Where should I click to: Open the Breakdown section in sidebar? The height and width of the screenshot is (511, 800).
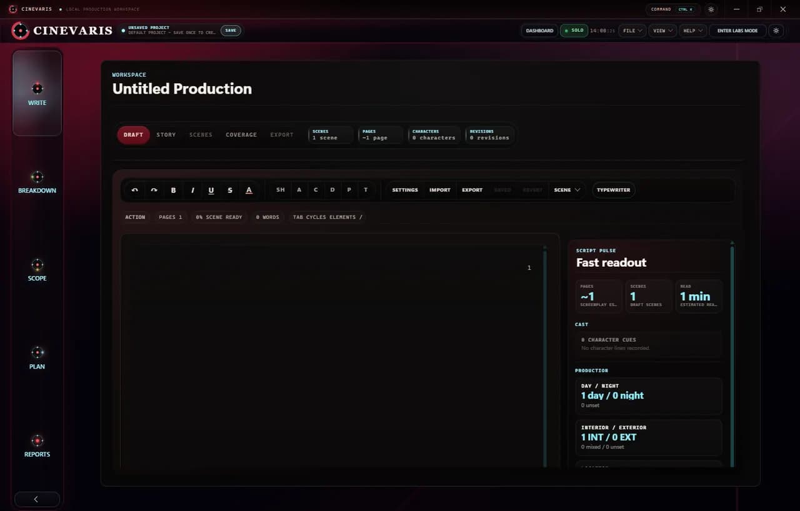(37, 182)
